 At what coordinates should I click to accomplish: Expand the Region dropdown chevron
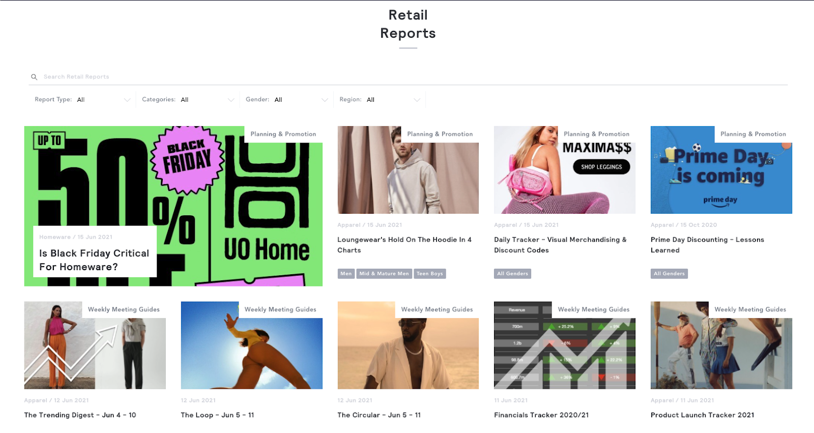417,100
